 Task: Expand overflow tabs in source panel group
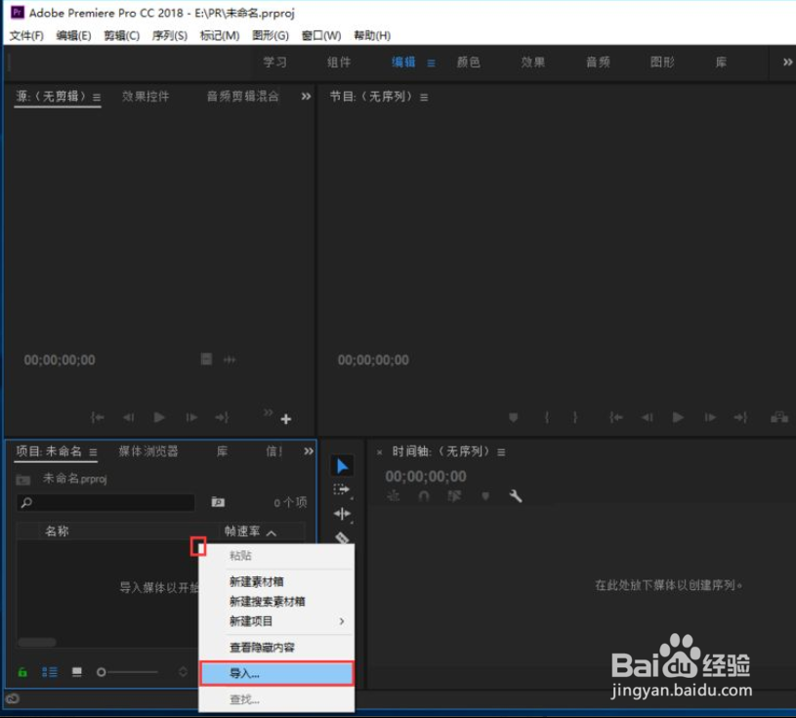(x=306, y=96)
